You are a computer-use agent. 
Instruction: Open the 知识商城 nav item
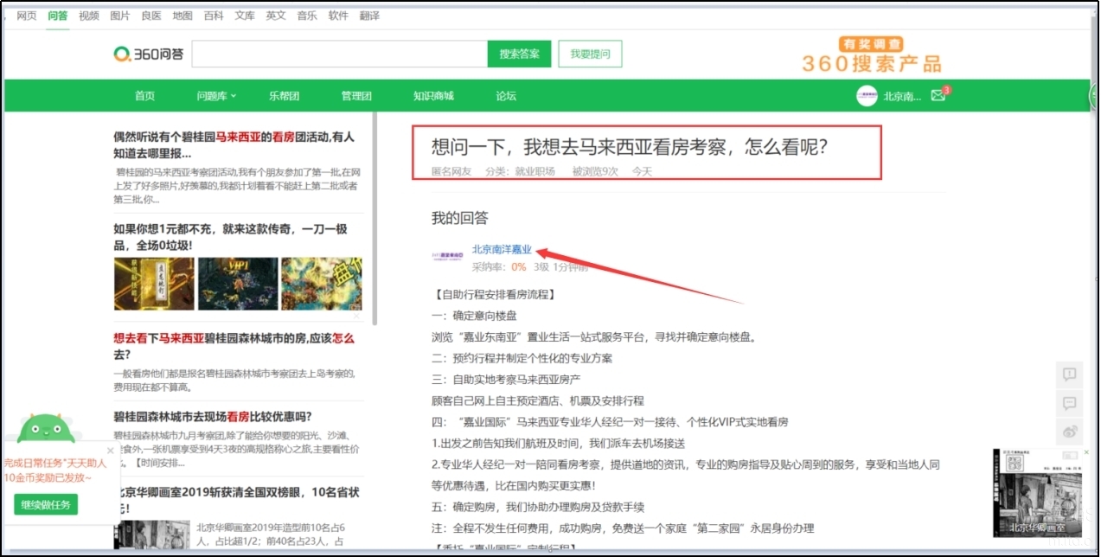(433, 96)
